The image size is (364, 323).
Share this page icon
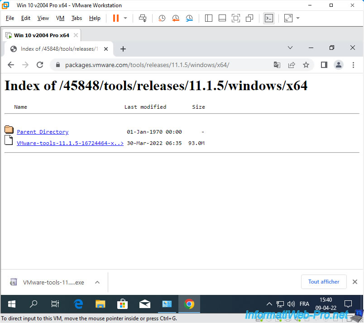click(292, 65)
